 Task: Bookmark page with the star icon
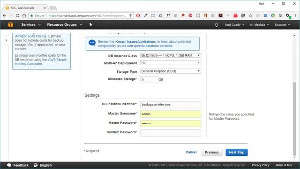pyautogui.click(x=250, y=15)
